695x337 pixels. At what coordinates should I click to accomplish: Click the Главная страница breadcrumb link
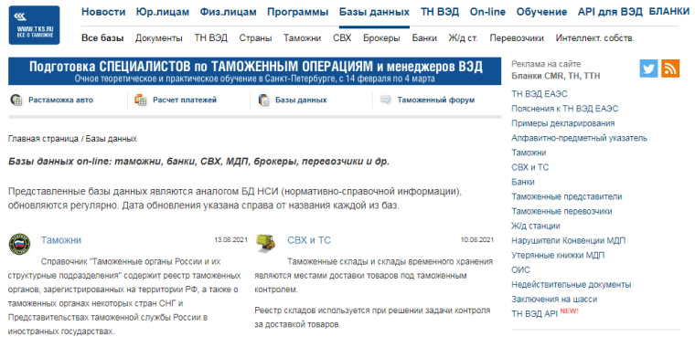click(x=43, y=139)
